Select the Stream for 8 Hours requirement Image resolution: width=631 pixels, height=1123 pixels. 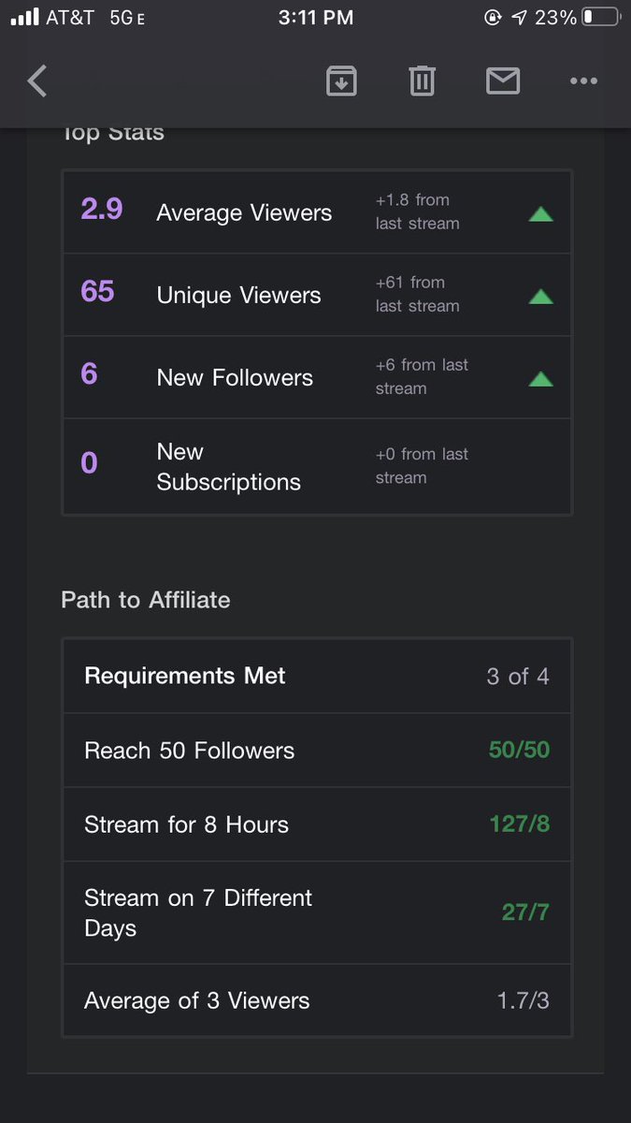[x=317, y=824]
